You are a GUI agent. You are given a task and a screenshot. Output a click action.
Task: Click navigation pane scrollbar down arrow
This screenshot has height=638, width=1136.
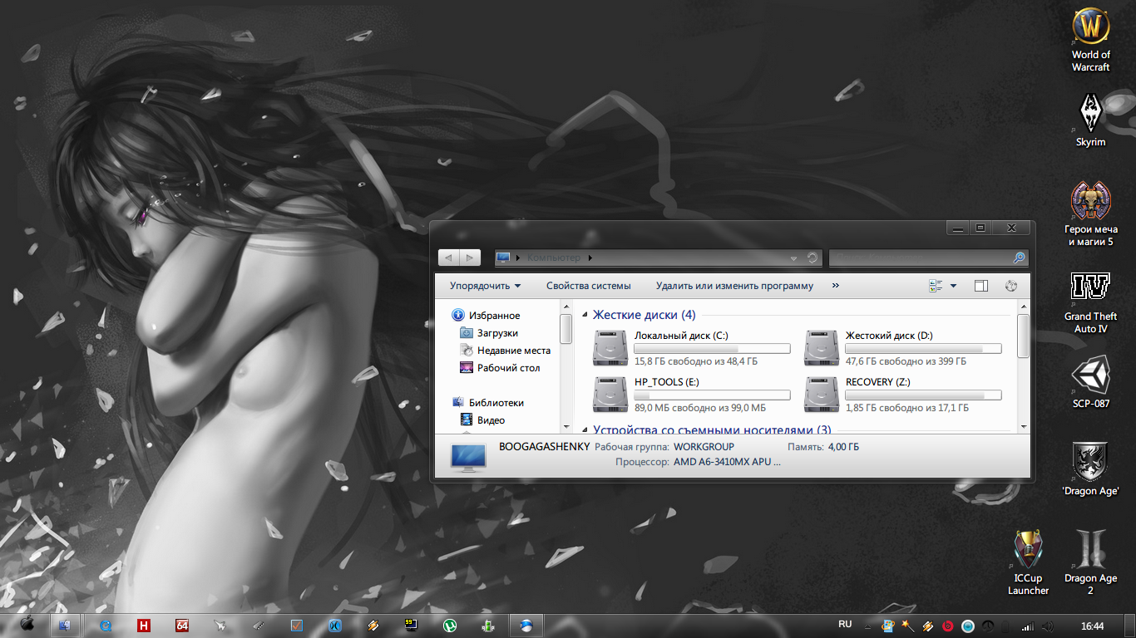[x=566, y=425]
